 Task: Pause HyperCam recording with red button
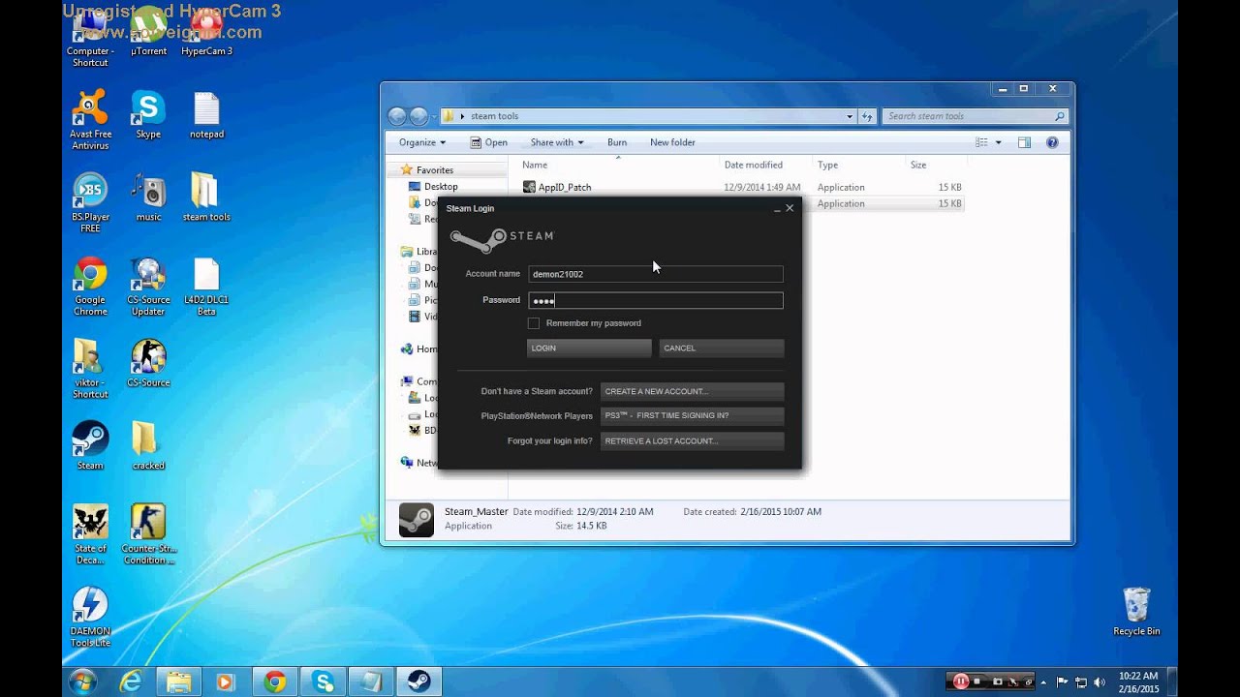(x=960, y=682)
